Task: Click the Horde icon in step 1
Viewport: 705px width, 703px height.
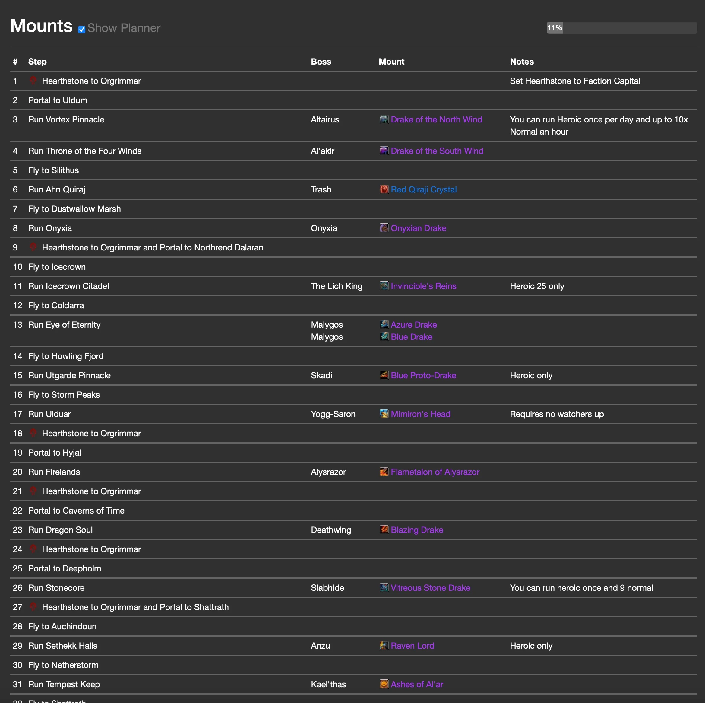Action: point(33,80)
